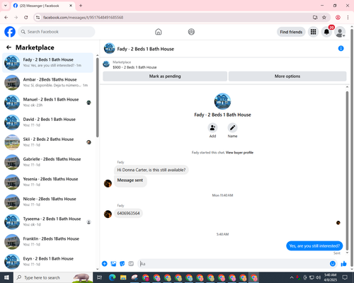This screenshot has height=283, width=354.
Task: Click the chat header house thumbnail
Action: pyautogui.click(x=109, y=48)
